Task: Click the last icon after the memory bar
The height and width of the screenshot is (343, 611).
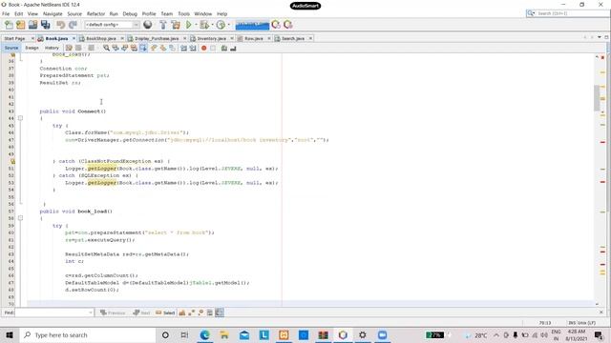Action: (288, 25)
